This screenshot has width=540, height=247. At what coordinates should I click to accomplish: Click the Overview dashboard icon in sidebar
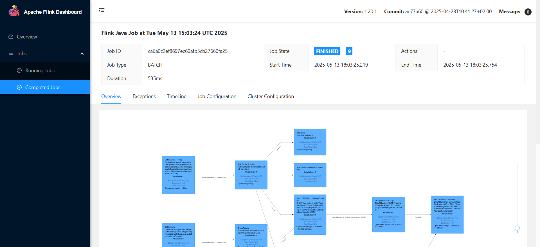pyautogui.click(x=11, y=37)
